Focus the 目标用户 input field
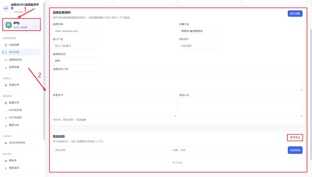This screenshot has width=312, height=177. tap(201, 46)
